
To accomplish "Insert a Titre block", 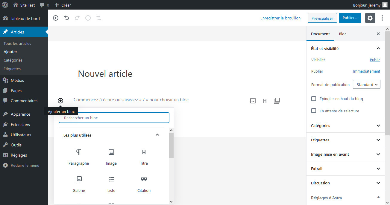I will tap(144, 157).
